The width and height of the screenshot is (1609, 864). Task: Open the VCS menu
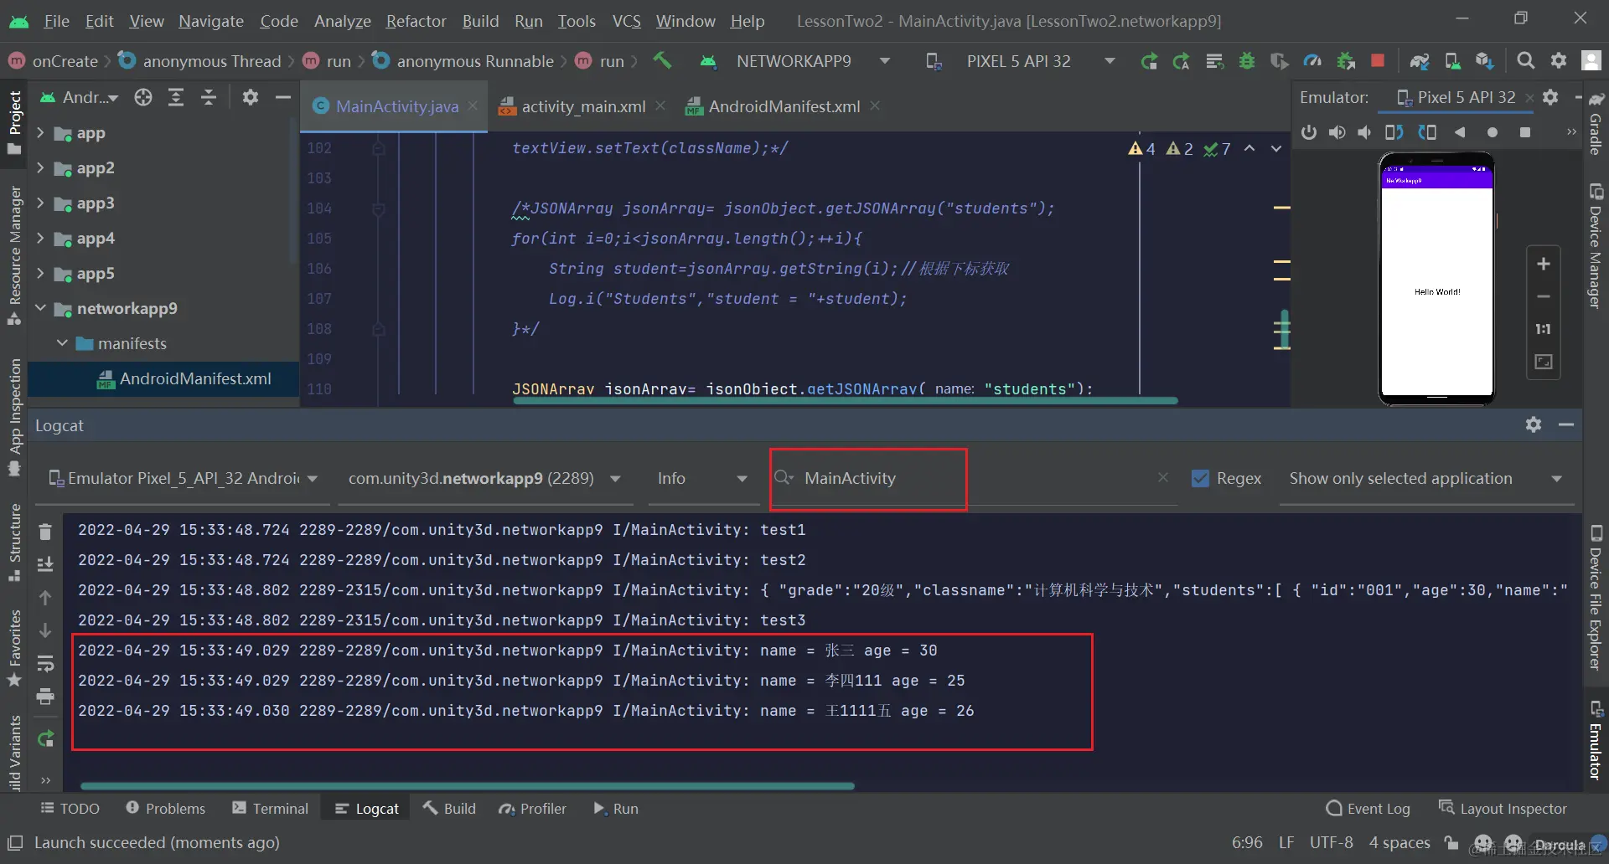click(626, 21)
